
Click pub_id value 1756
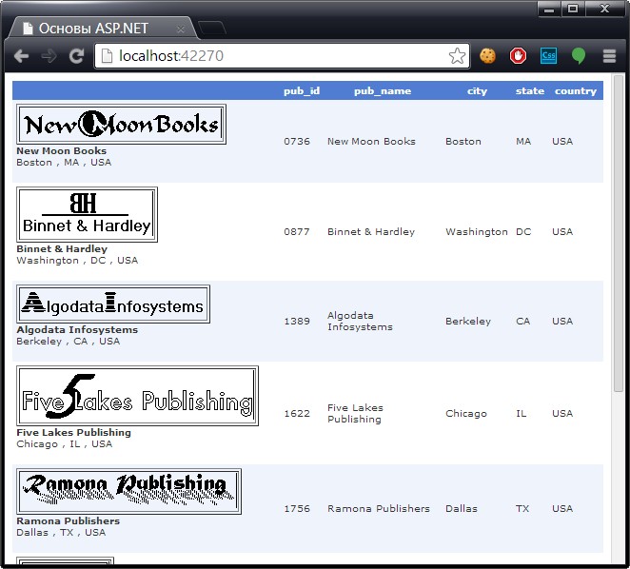point(297,509)
